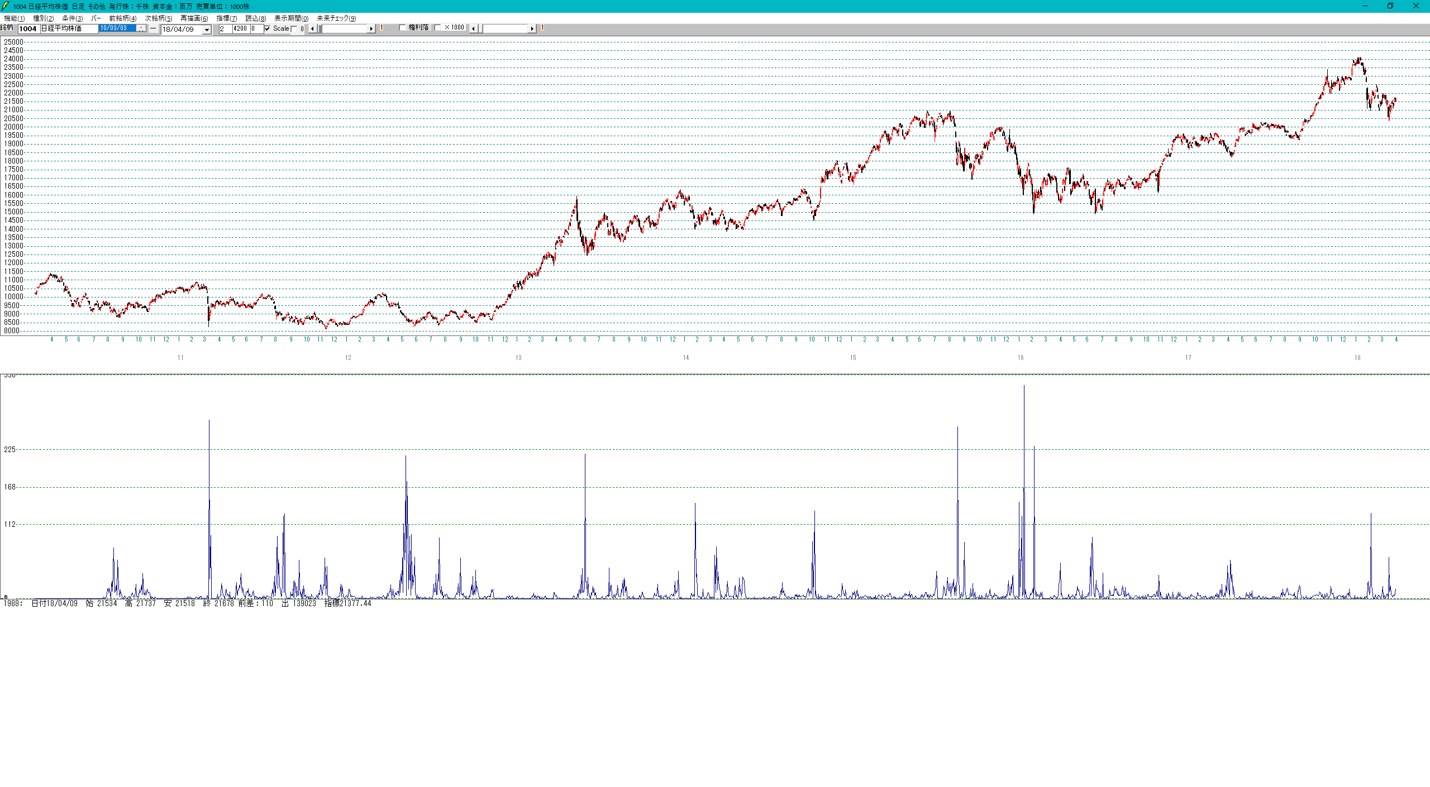Viewport: 1430px width, 787px height.
Task: Click the 1004 stock code field
Action: [28, 28]
